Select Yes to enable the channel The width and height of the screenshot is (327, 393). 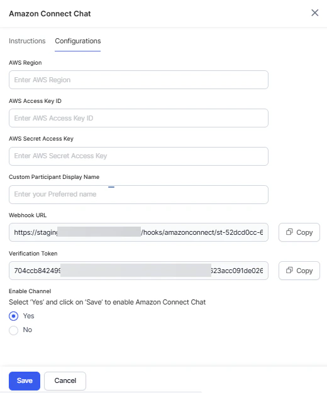[x=14, y=316]
